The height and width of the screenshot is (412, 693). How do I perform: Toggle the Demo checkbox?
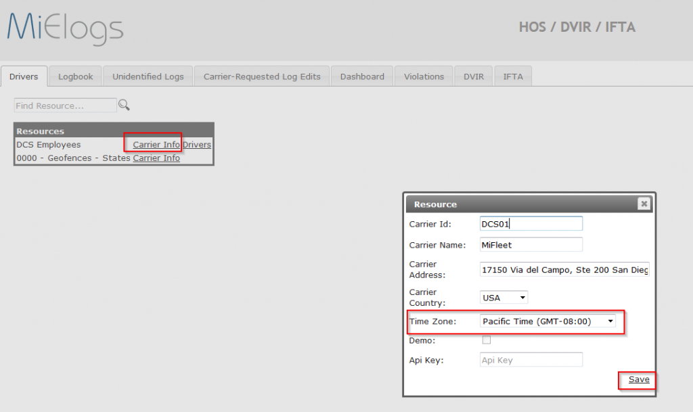click(x=486, y=340)
